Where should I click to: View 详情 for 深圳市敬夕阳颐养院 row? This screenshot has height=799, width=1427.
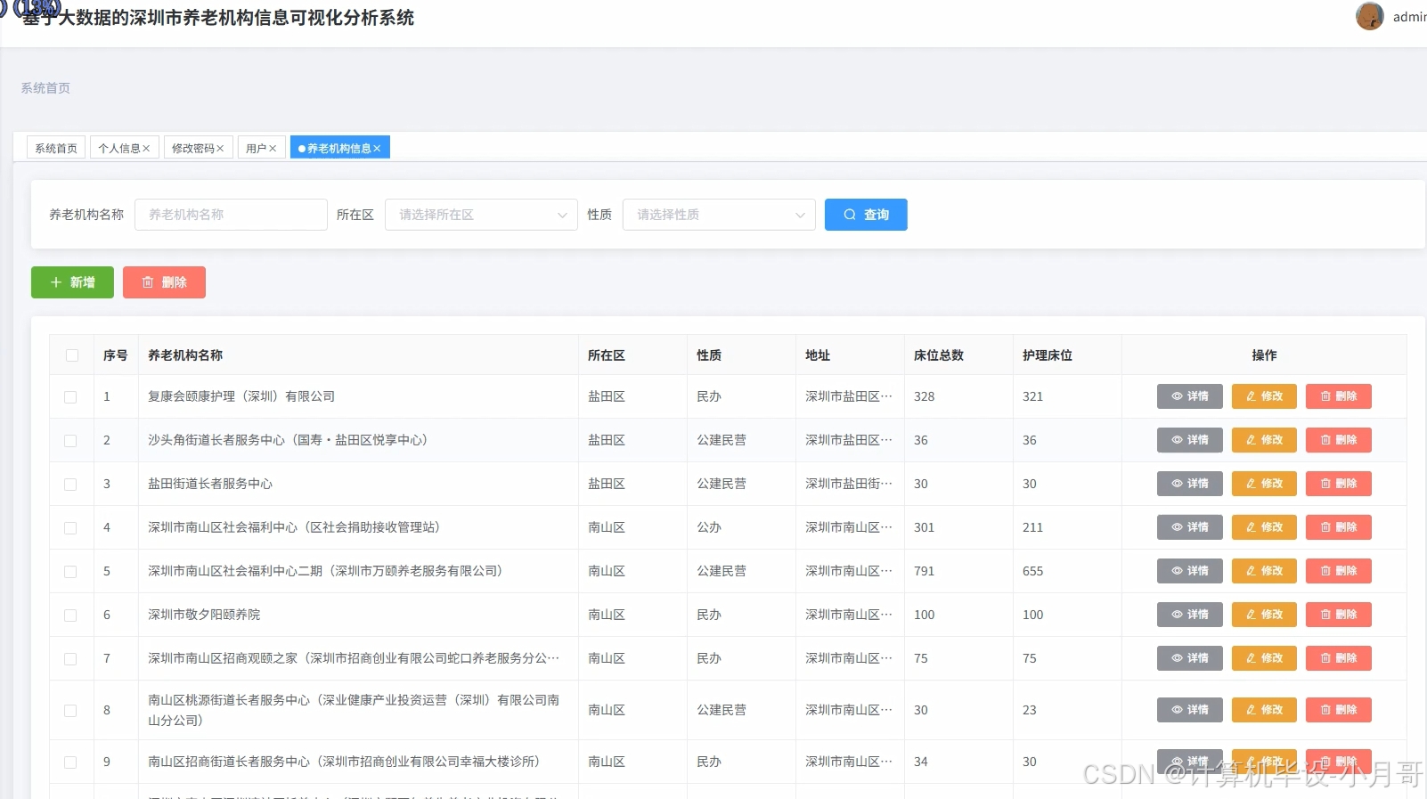tap(1190, 615)
